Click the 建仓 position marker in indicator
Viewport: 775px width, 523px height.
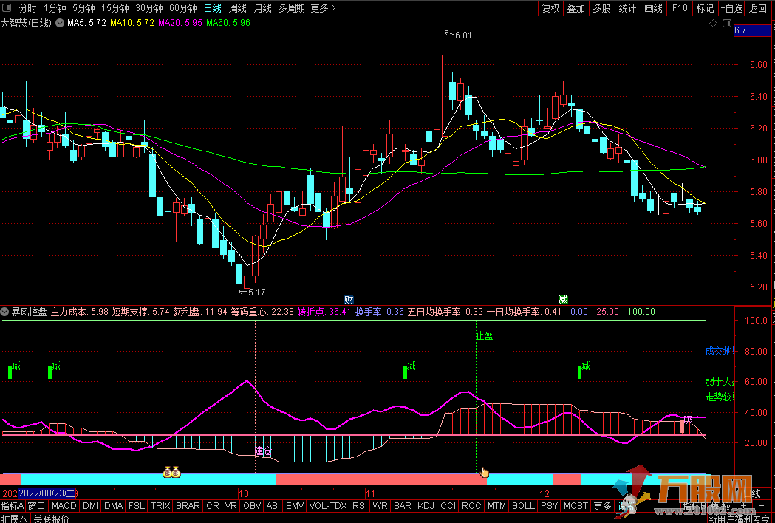tap(264, 451)
